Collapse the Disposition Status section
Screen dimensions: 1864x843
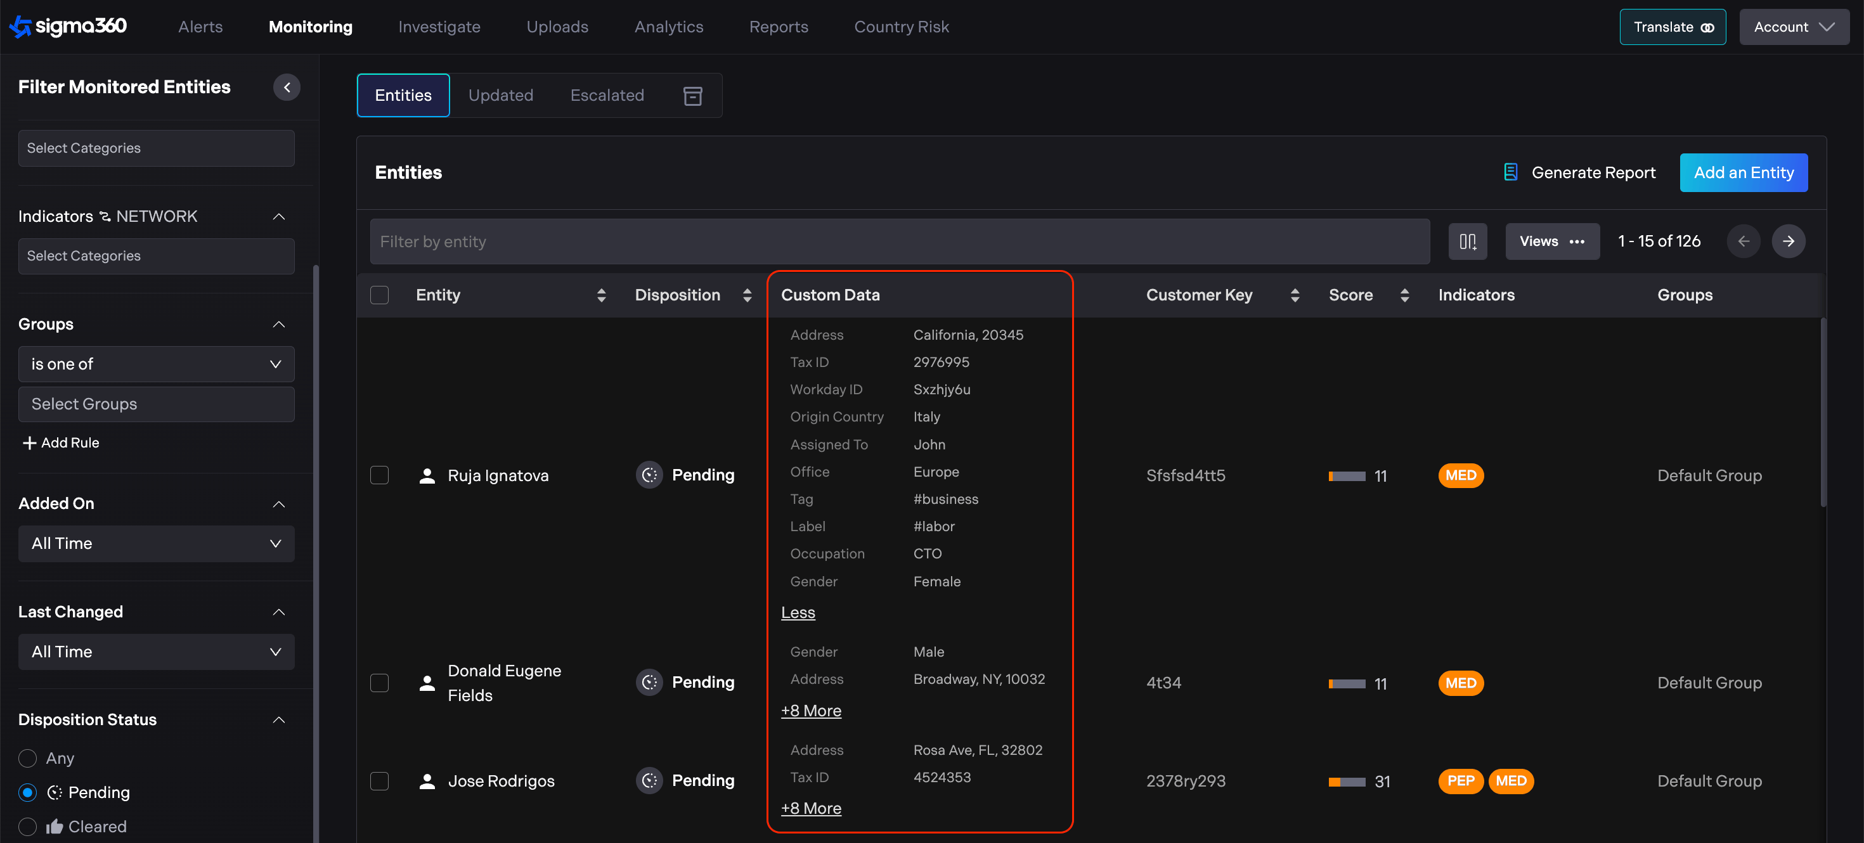click(278, 720)
